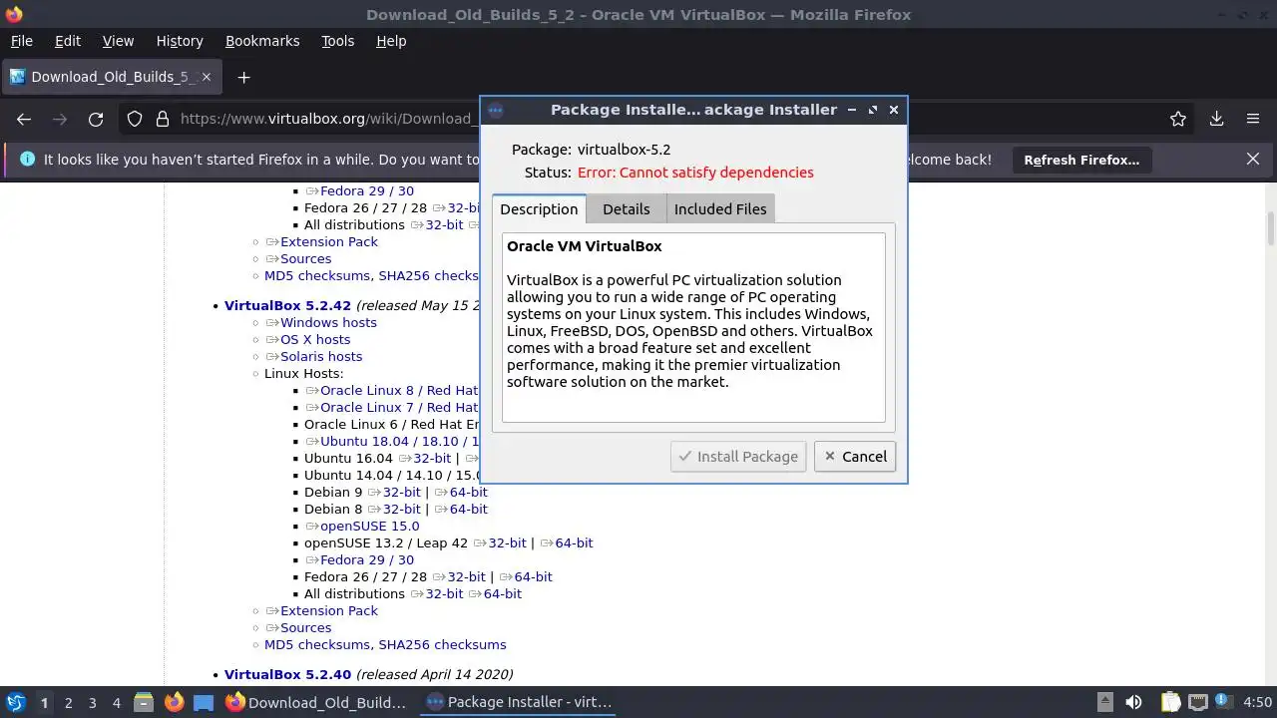
Task: Download openSUSE 13.2 64-bit package
Action: coord(574,542)
